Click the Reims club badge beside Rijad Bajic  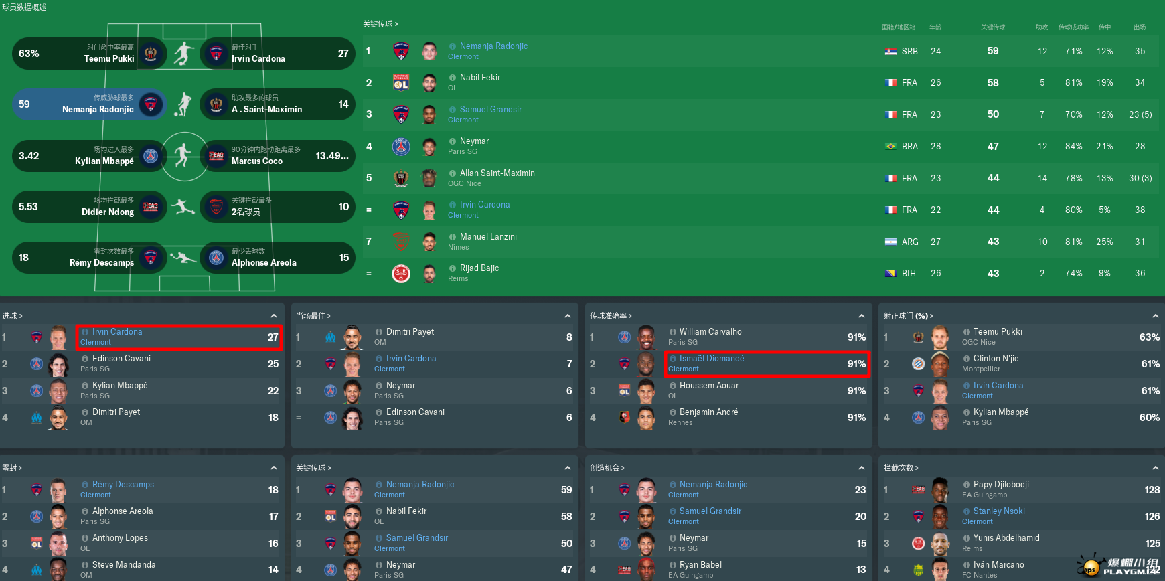[x=401, y=273]
